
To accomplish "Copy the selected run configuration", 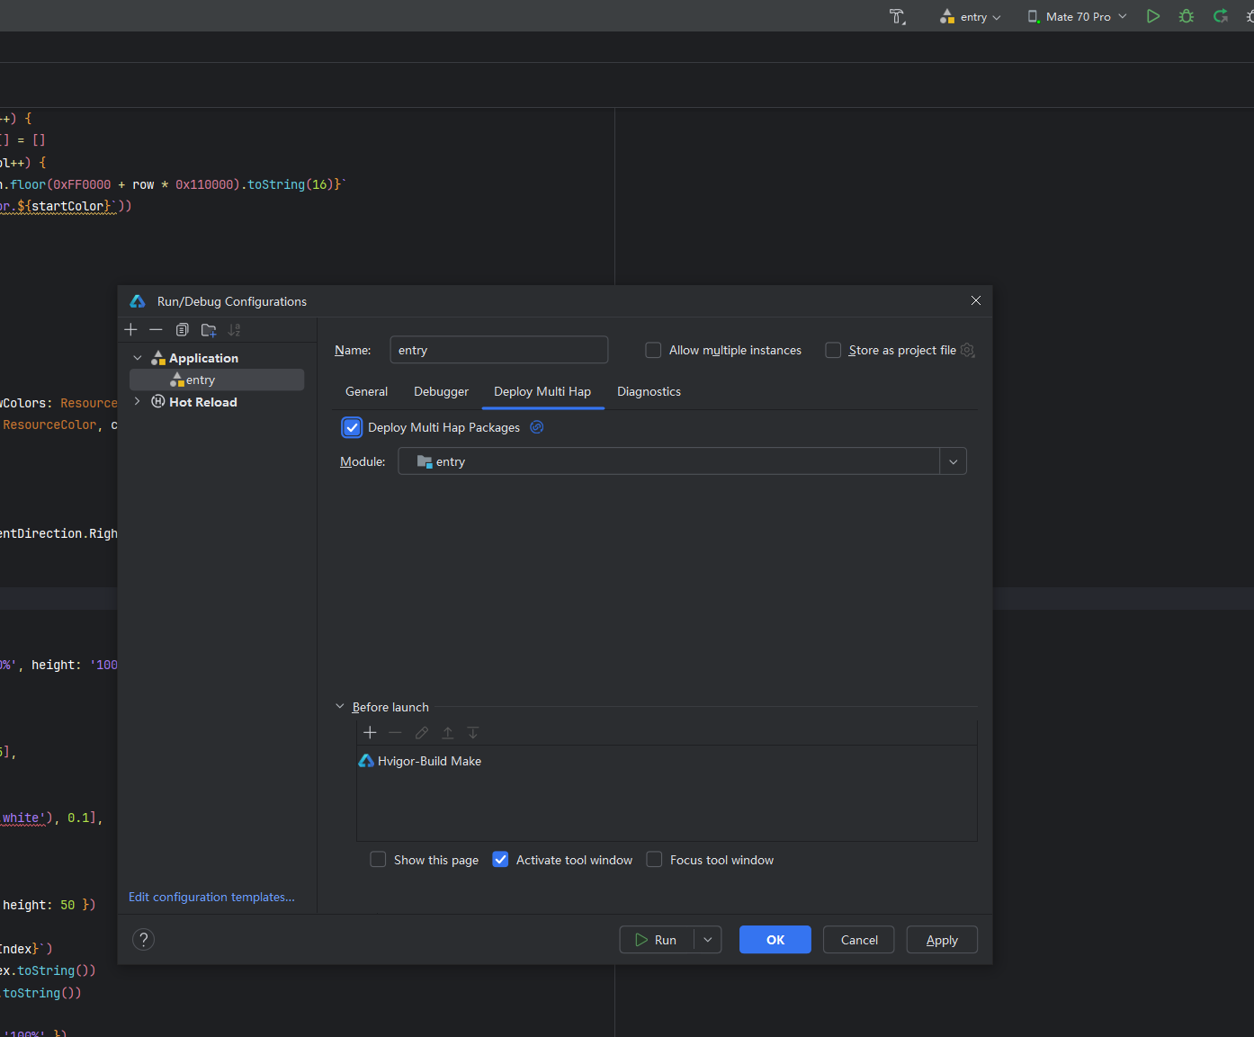I will (x=183, y=330).
